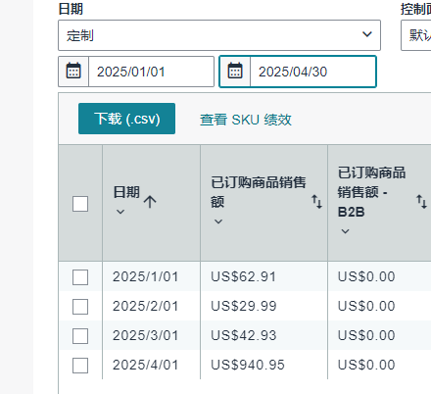Click the 下载 (.csv) button
Screen dimensions: 431x394
coord(126,119)
